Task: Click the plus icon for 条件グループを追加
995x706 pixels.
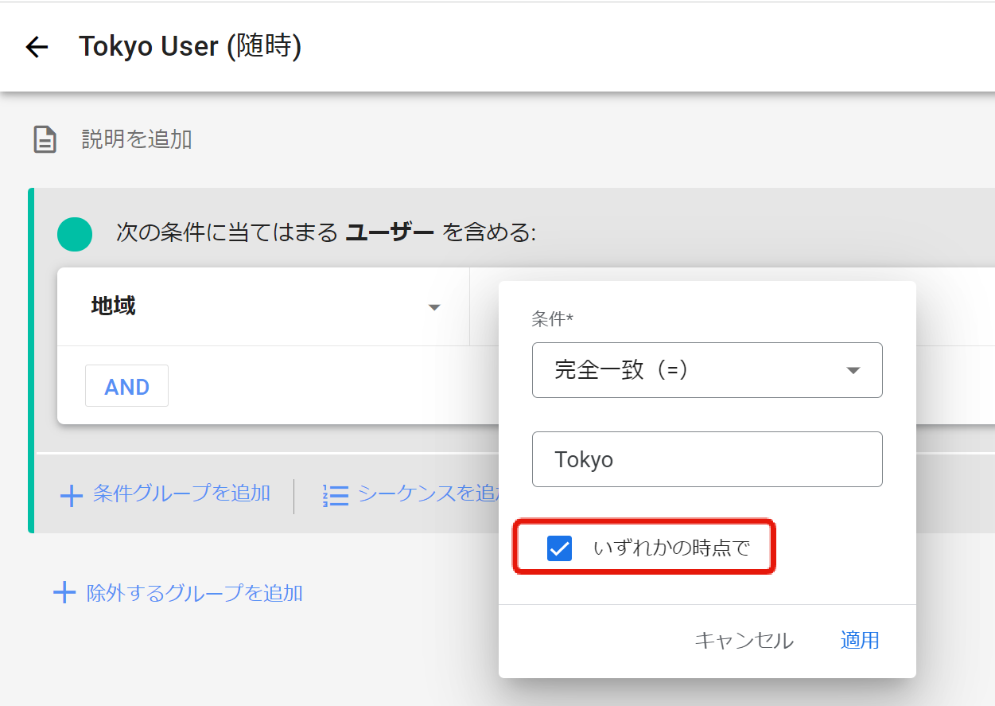Action: pyautogui.click(x=72, y=496)
